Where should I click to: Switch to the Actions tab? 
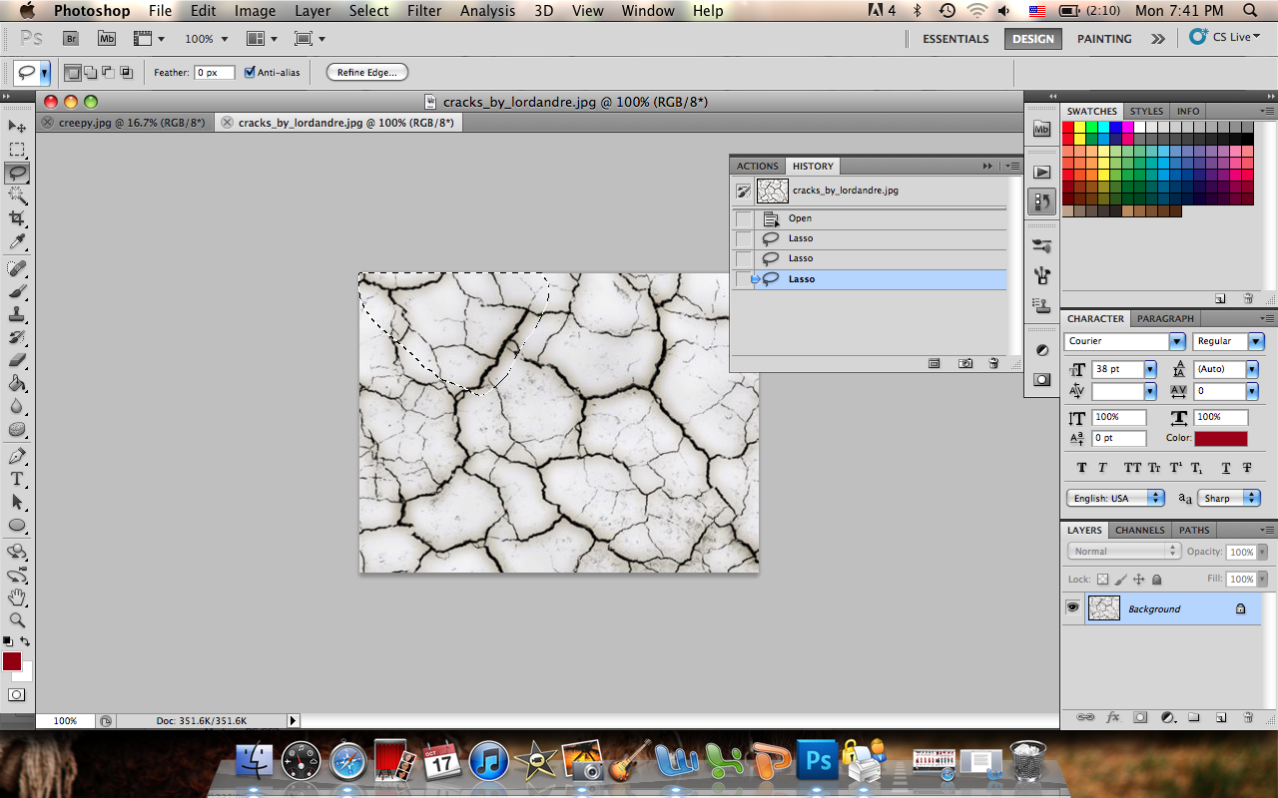point(758,166)
